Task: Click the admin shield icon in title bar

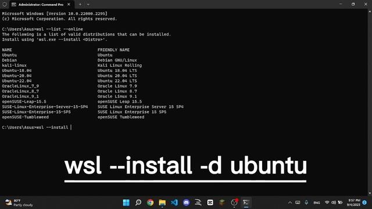Action: [4, 5]
